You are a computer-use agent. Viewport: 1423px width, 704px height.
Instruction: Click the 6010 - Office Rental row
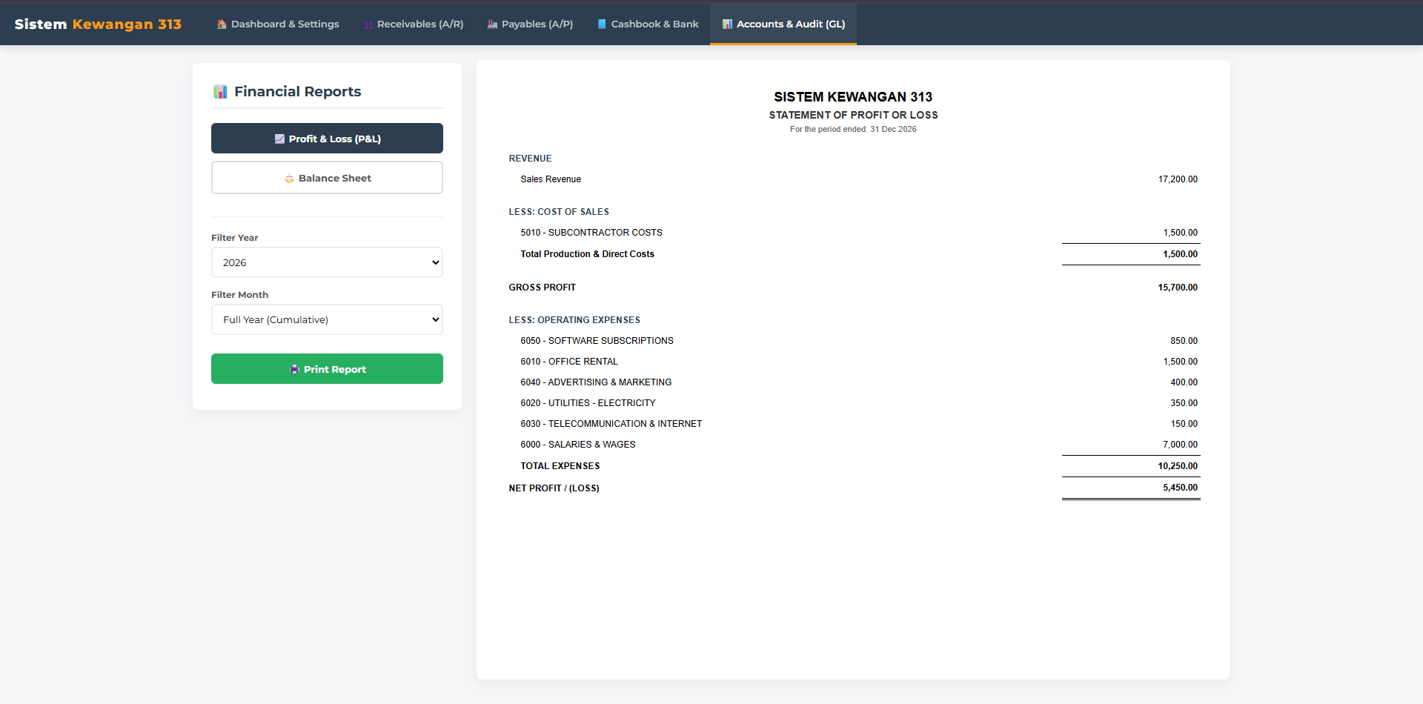point(569,362)
